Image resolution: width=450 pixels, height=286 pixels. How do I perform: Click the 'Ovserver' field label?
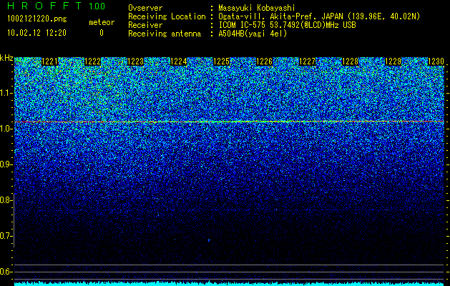[145, 8]
